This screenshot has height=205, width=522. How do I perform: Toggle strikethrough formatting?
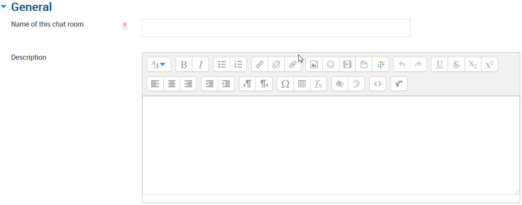(456, 64)
